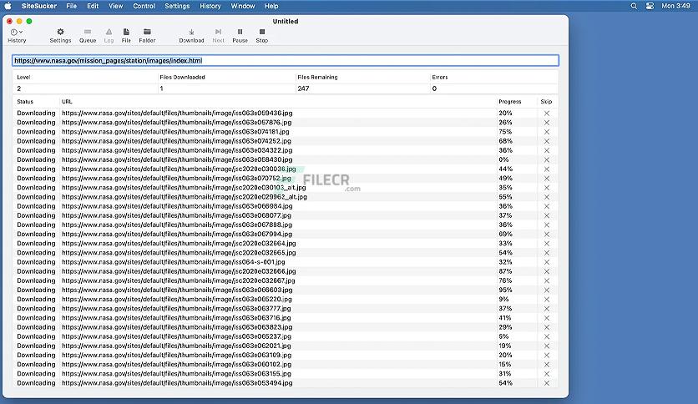
Task: Skip download of iss063e066984.jpg
Action: [x=547, y=206]
